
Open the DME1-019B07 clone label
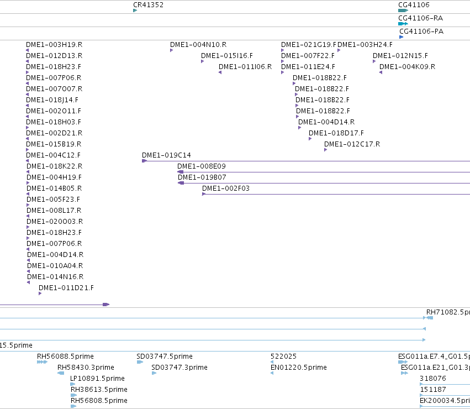[x=202, y=177]
